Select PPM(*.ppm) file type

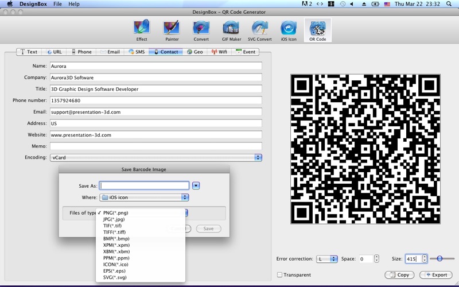pos(141,258)
